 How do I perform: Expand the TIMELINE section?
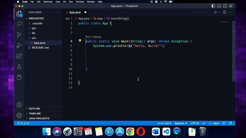(43, 113)
